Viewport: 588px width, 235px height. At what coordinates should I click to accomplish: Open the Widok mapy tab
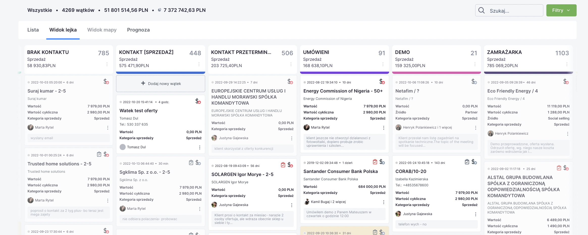102,30
